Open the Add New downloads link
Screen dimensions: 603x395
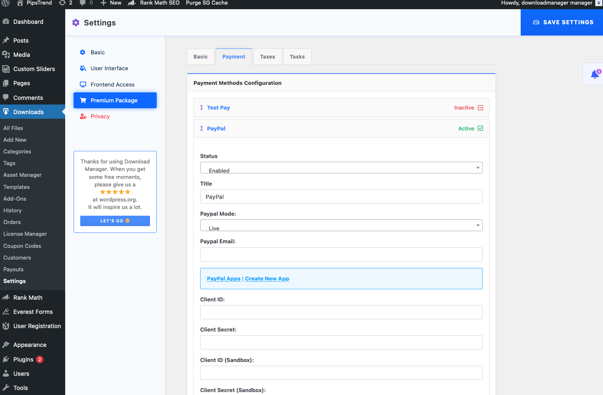point(15,140)
